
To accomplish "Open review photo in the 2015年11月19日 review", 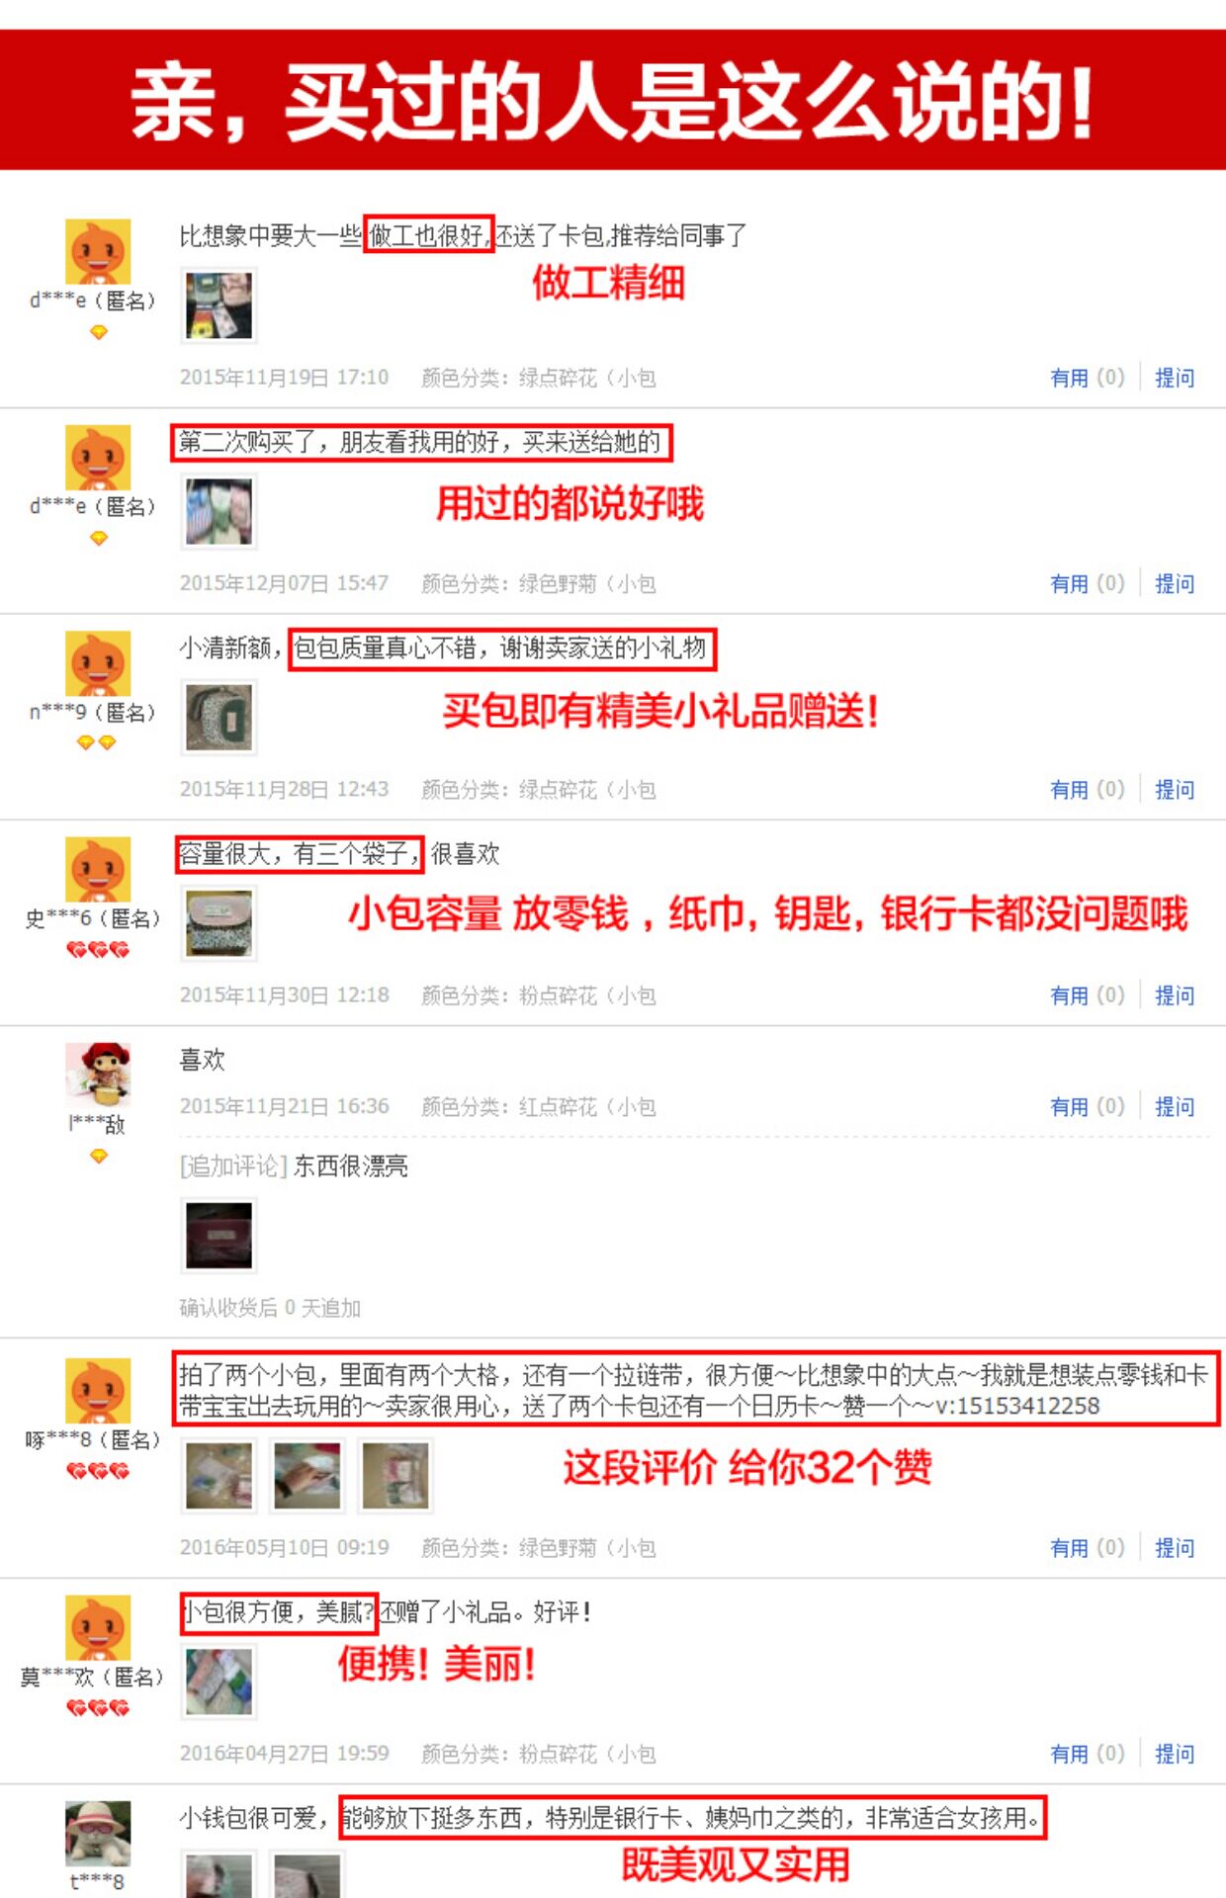I will [x=219, y=305].
